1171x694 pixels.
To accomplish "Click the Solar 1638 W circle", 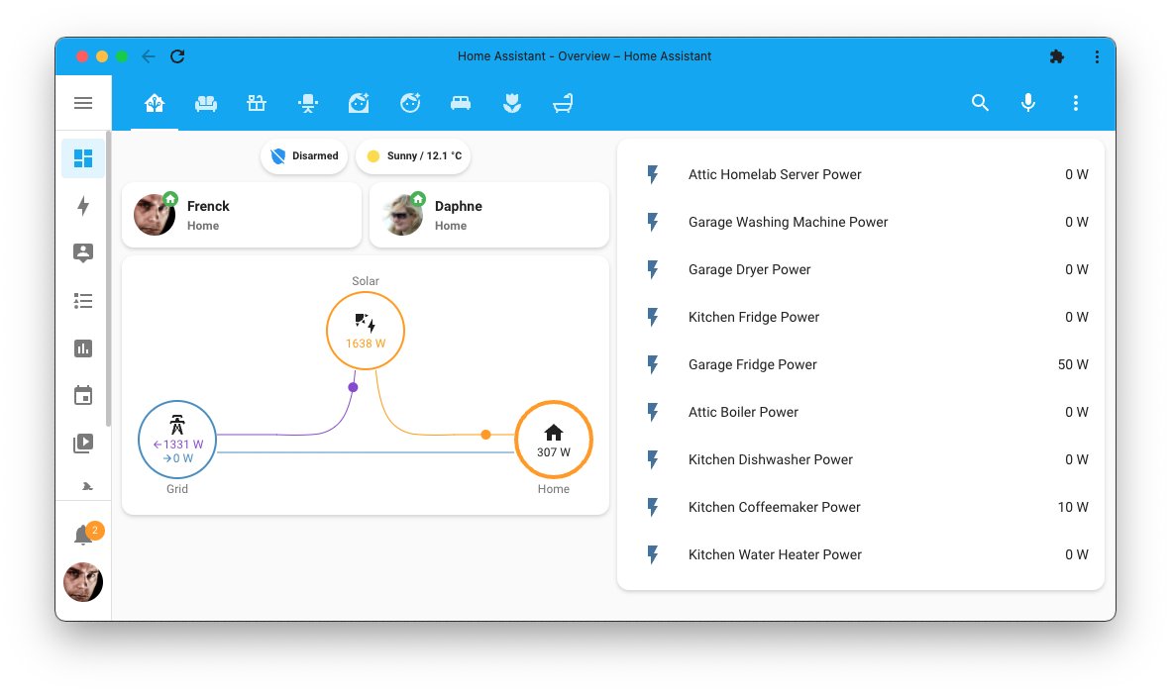I will [x=366, y=331].
